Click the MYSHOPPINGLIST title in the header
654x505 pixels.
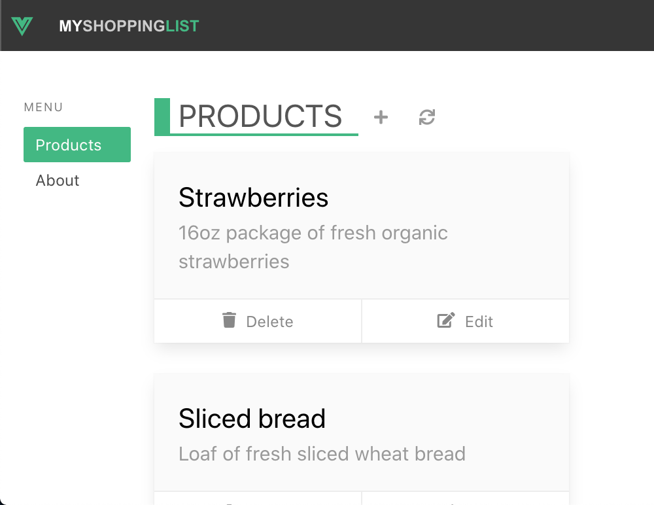pos(129,26)
